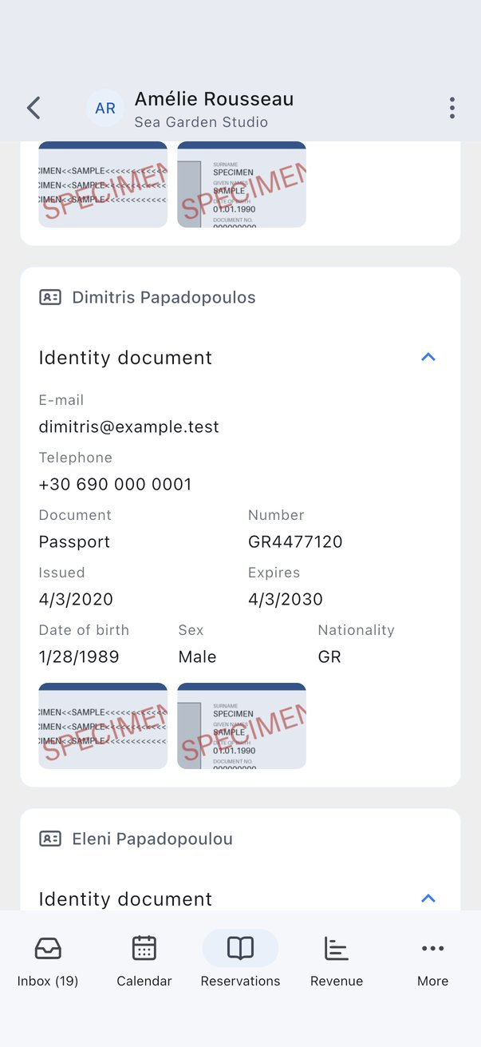Viewport: 481px width, 1047px height.
Task: Open the top card's MRZ specimen thumbnail
Action: click(103, 184)
